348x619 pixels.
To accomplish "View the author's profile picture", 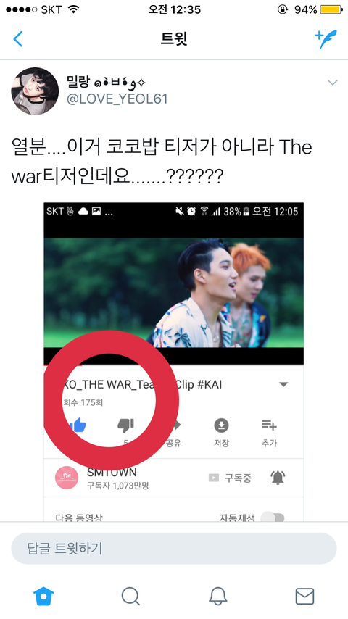I will (x=35, y=91).
